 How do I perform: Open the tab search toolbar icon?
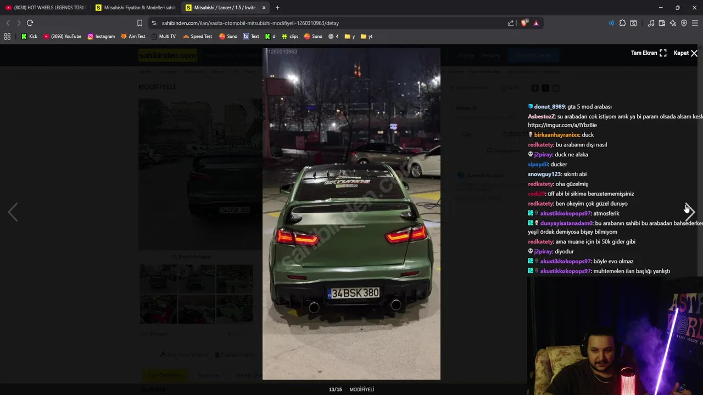click(x=633, y=23)
